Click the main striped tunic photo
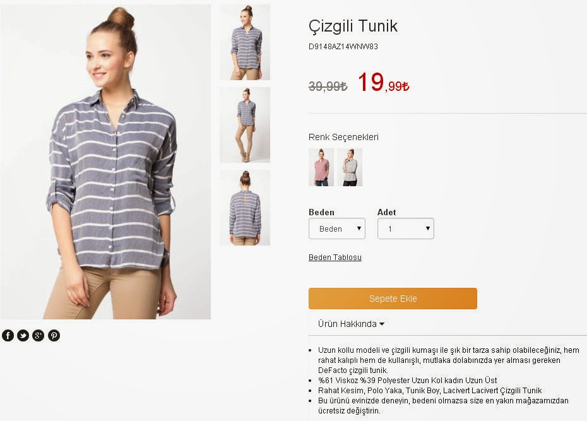587x421 pixels. pyautogui.click(x=105, y=162)
